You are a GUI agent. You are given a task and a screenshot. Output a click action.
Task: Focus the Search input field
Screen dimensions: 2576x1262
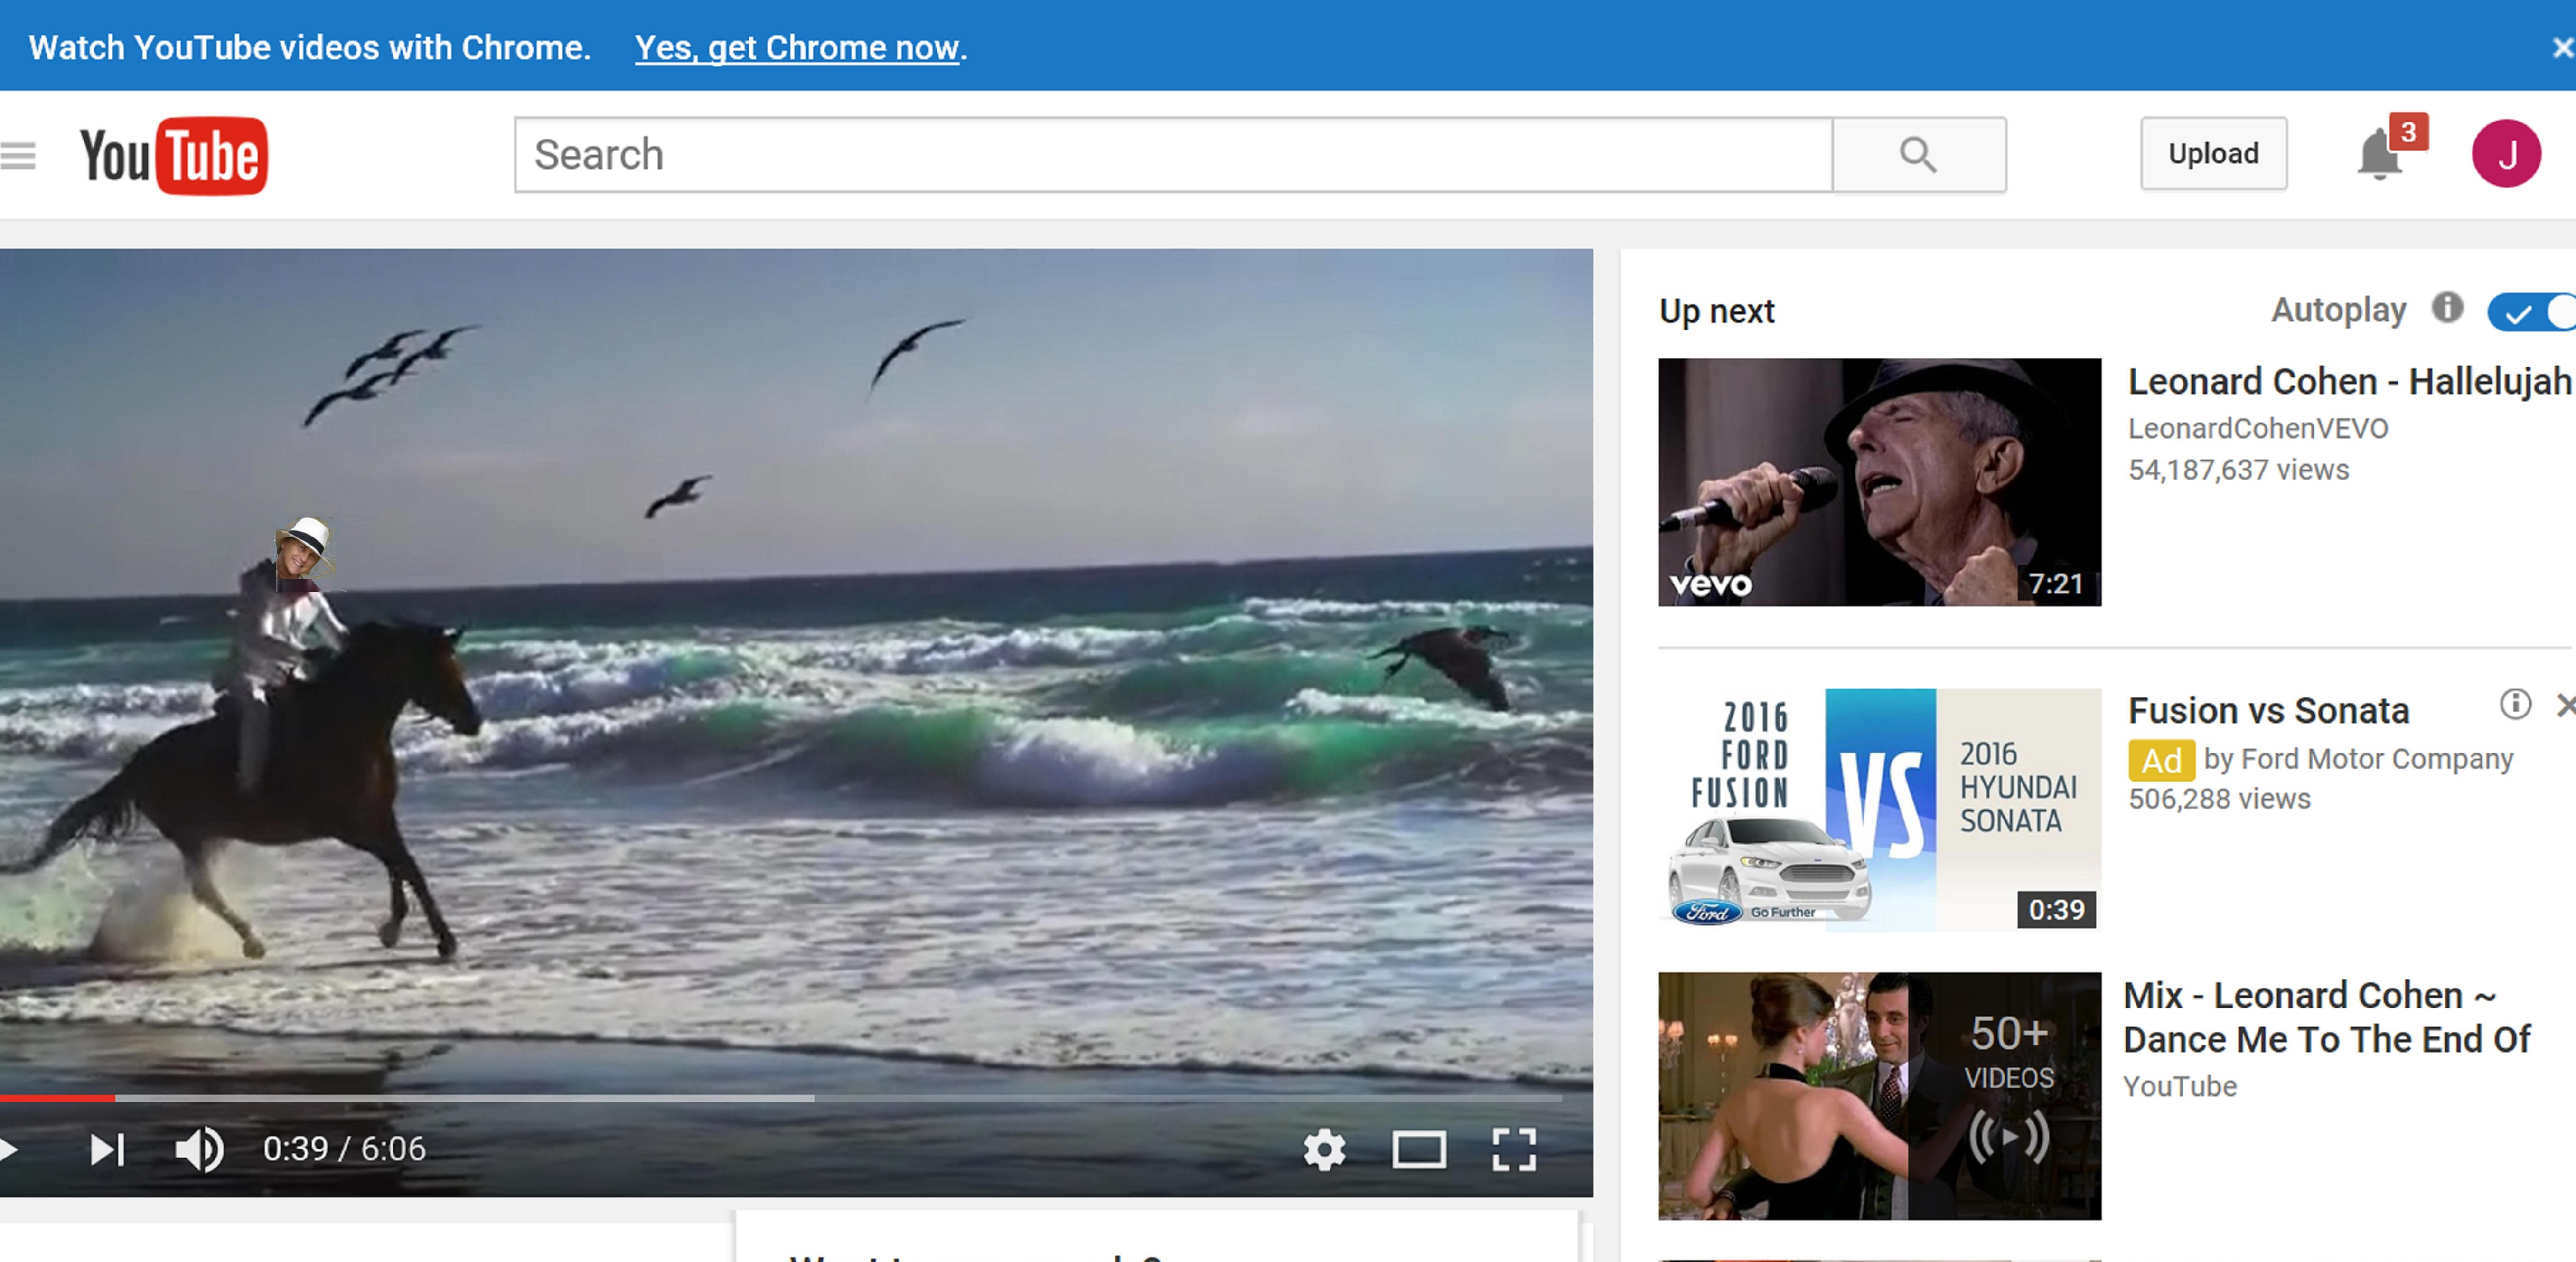1173,155
